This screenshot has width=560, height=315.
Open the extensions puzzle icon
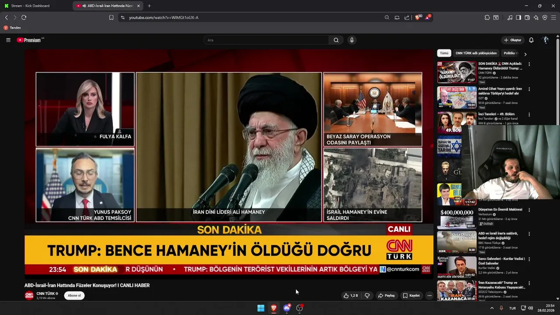point(487,17)
